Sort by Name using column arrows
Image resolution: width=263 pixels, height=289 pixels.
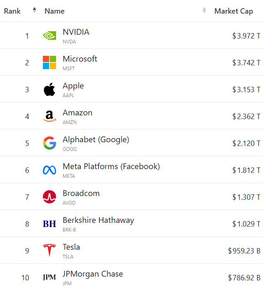point(204,10)
